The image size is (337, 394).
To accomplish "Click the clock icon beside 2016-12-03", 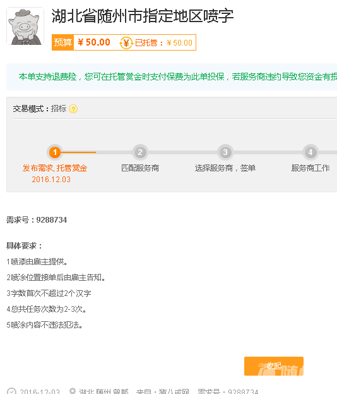I will tap(11, 391).
